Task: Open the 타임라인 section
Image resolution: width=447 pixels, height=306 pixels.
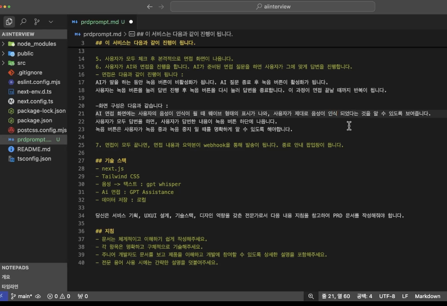Action: [x=10, y=286]
